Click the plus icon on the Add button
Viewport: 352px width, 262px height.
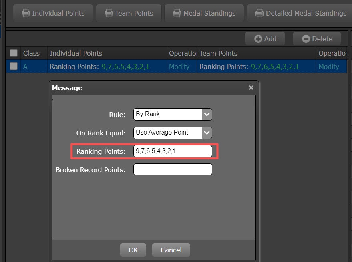click(x=258, y=38)
